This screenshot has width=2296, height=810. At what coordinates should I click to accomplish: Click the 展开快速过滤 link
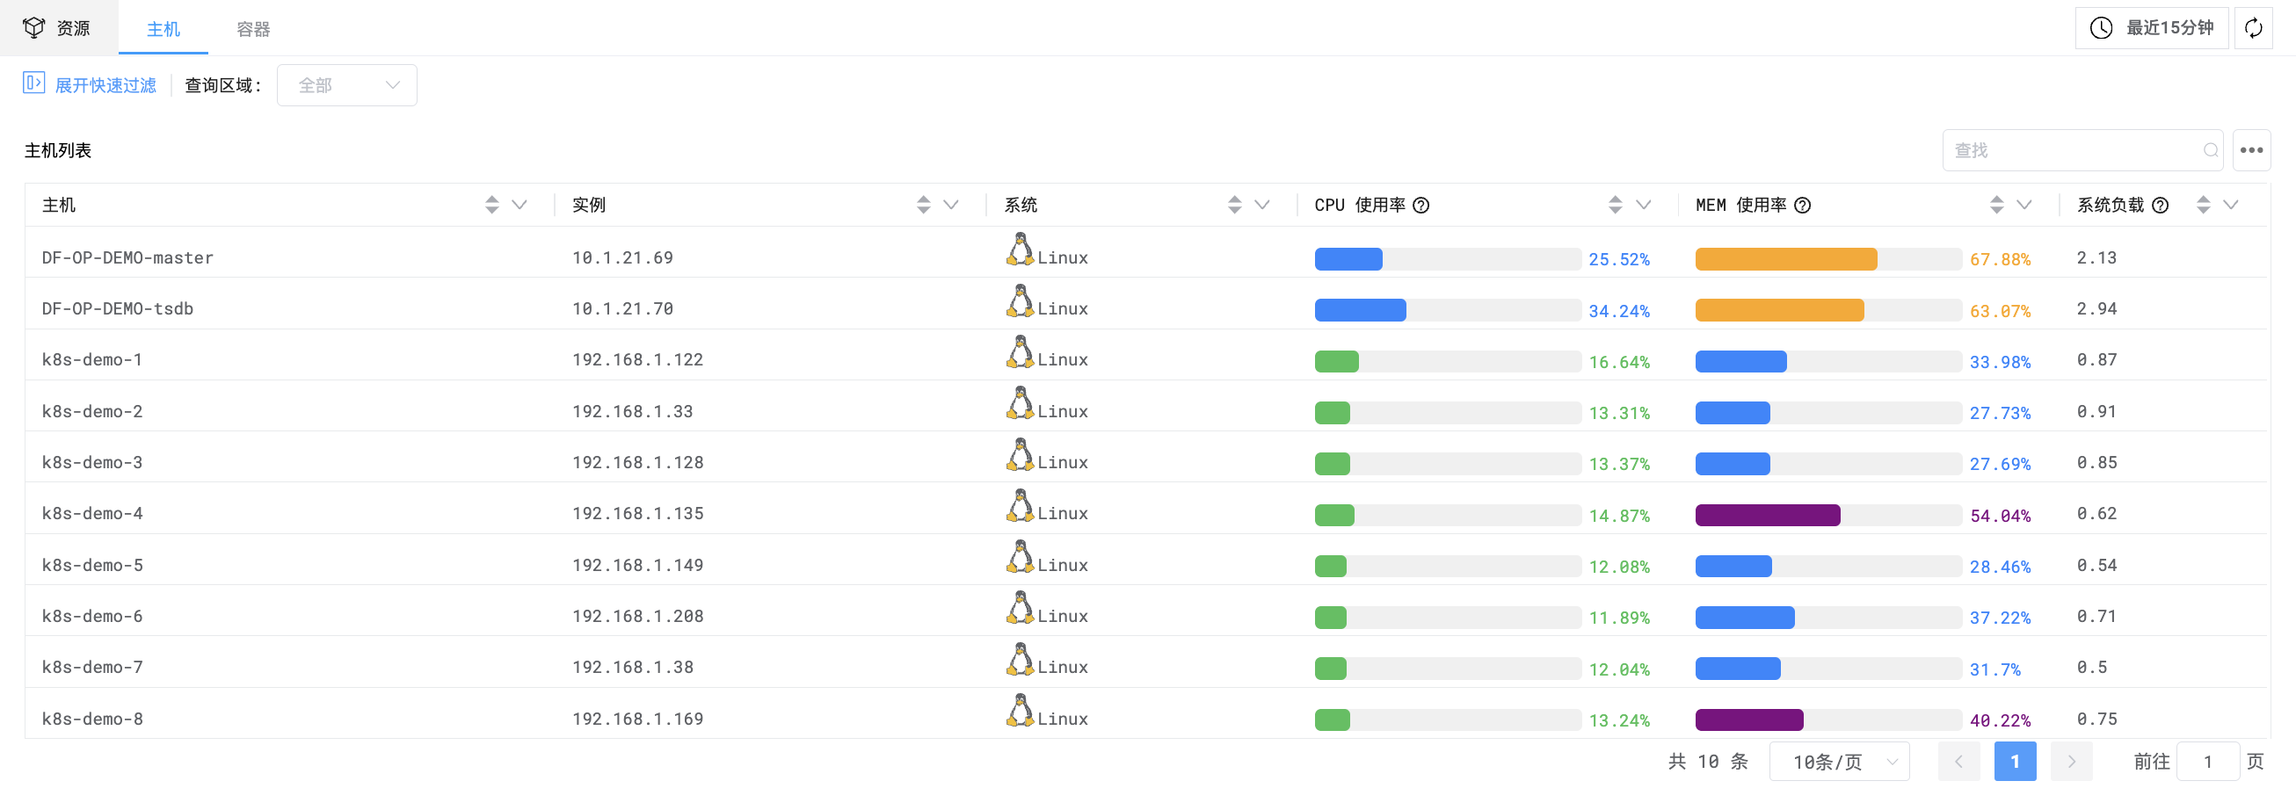click(105, 84)
